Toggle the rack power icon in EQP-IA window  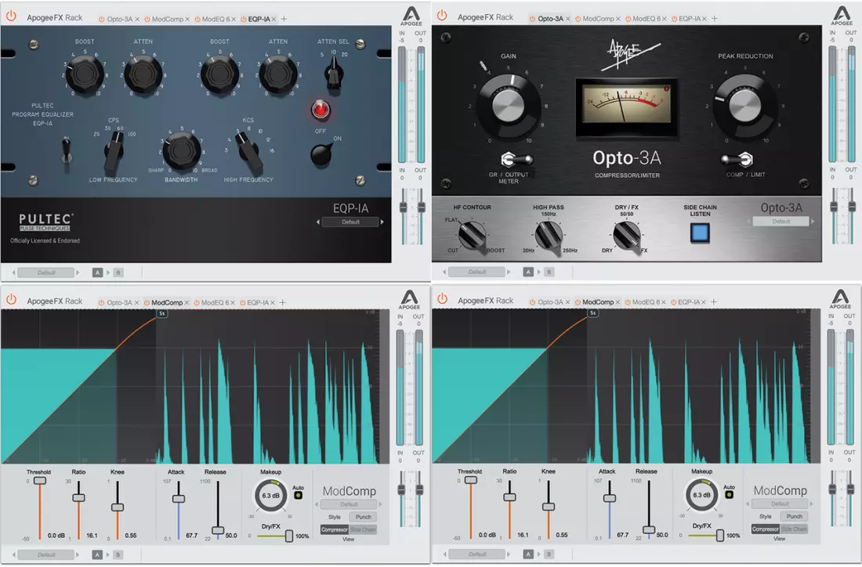(x=11, y=16)
